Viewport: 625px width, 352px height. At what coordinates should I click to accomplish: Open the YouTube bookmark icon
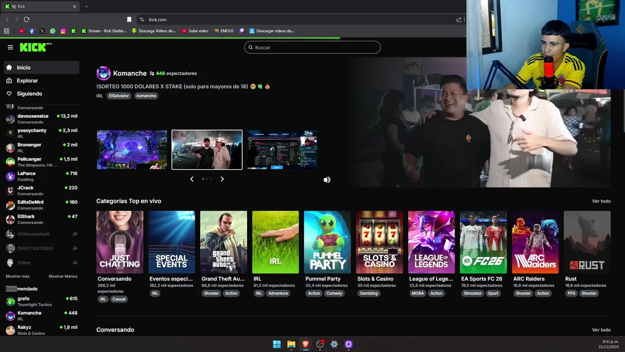(x=21, y=31)
